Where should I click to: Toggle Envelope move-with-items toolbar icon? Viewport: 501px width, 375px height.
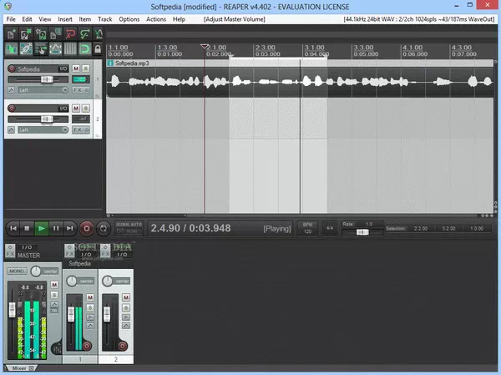(x=55, y=49)
